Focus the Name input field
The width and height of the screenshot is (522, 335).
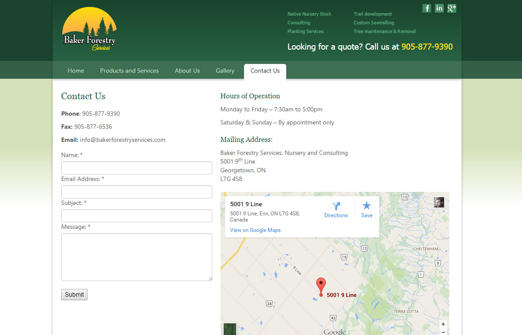pyautogui.click(x=137, y=168)
